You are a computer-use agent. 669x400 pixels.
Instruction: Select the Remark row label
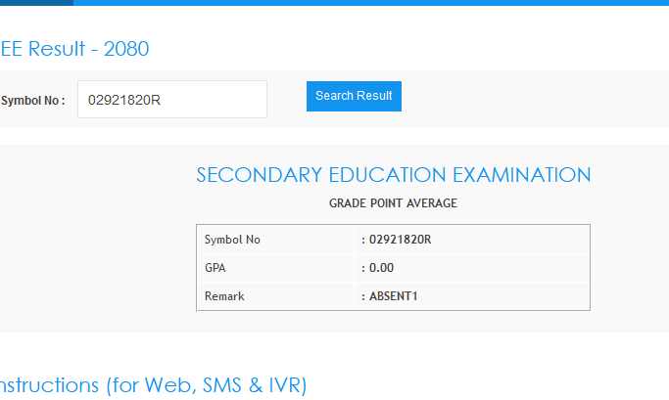[x=224, y=295]
